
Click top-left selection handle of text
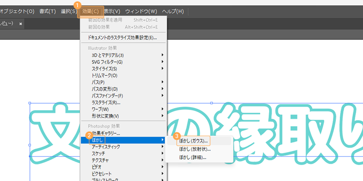click(30, 103)
